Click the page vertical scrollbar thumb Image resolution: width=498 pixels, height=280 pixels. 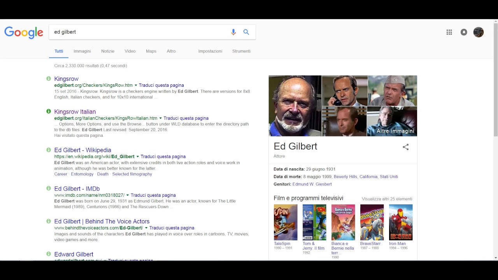(x=495, y=80)
